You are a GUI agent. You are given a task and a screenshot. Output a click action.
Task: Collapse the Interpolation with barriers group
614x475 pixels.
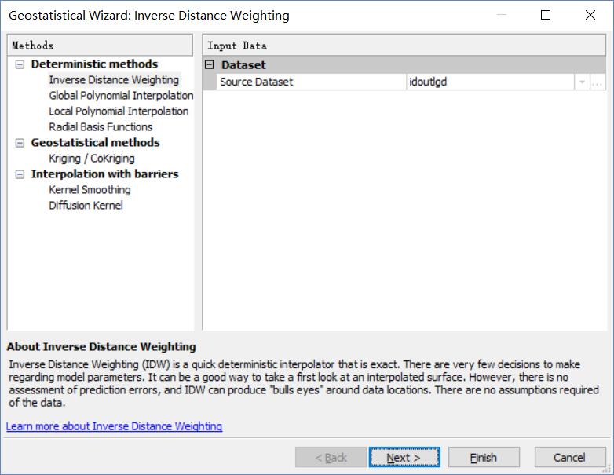[x=20, y=174]
